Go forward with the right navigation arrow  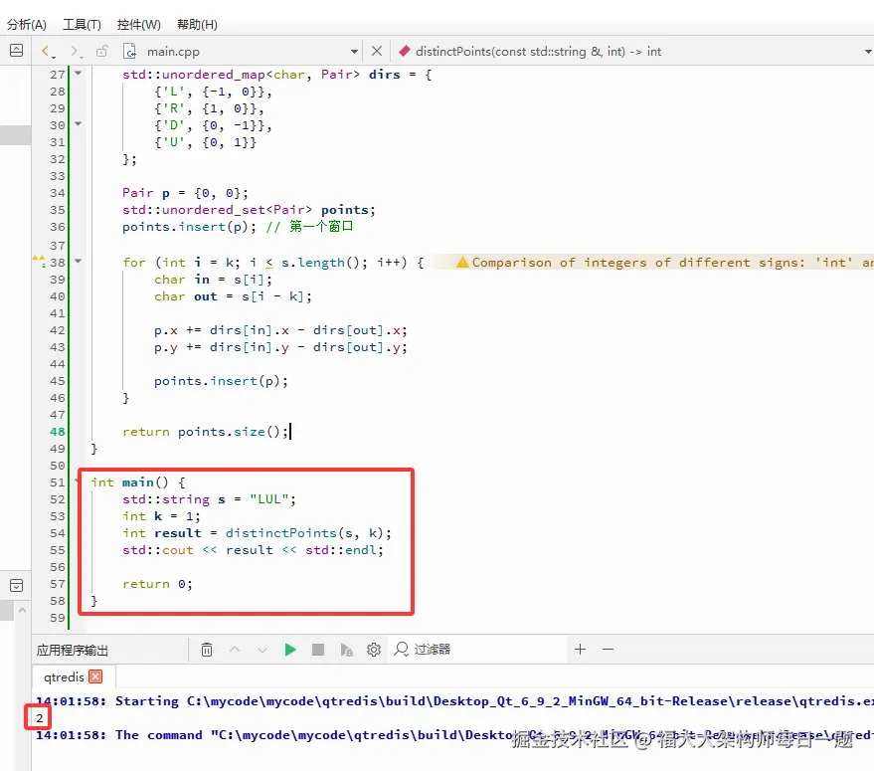[x=76, y=52]
